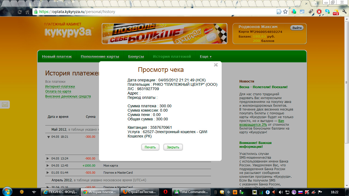Screen dimensions: 349x196
Task: Expand the 04.05 12:45 payment row
Action: pyautogui.click(x=48, y=166)
